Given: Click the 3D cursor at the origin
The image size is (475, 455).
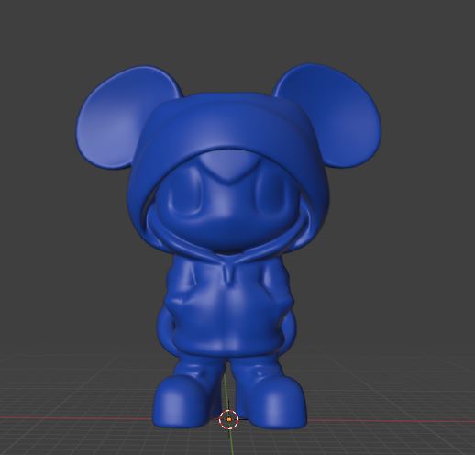Looking at the screenshot, I should [x=229, y=420].
